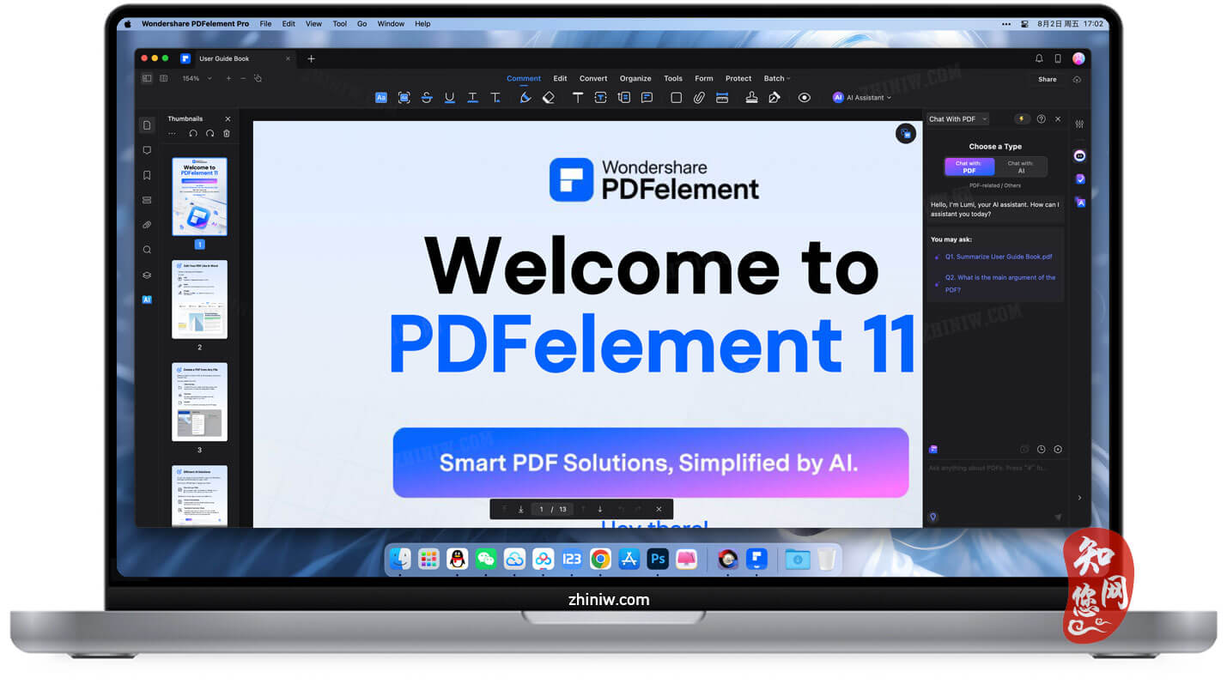Switch to the Comment tab
Viewport: 1227px width, 684px height.
click(x=524, y=78)
